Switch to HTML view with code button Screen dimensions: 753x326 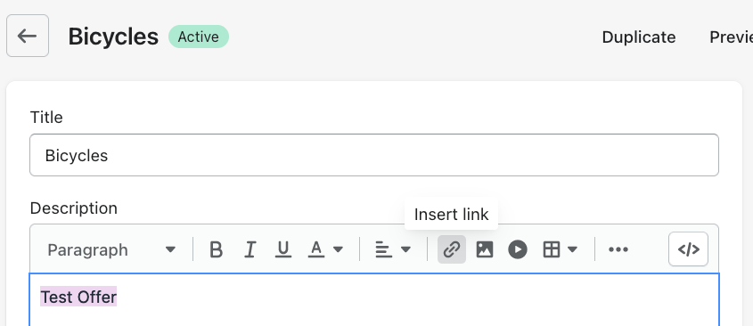pyautogui.click(x=688, y=249)
